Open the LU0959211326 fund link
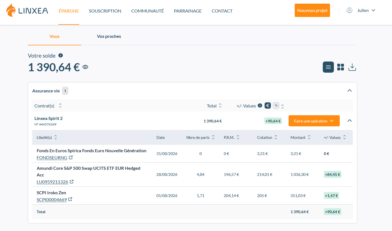The height and width of the screenshot is (231, 392). pyautogui.click(x=52, y=182)
